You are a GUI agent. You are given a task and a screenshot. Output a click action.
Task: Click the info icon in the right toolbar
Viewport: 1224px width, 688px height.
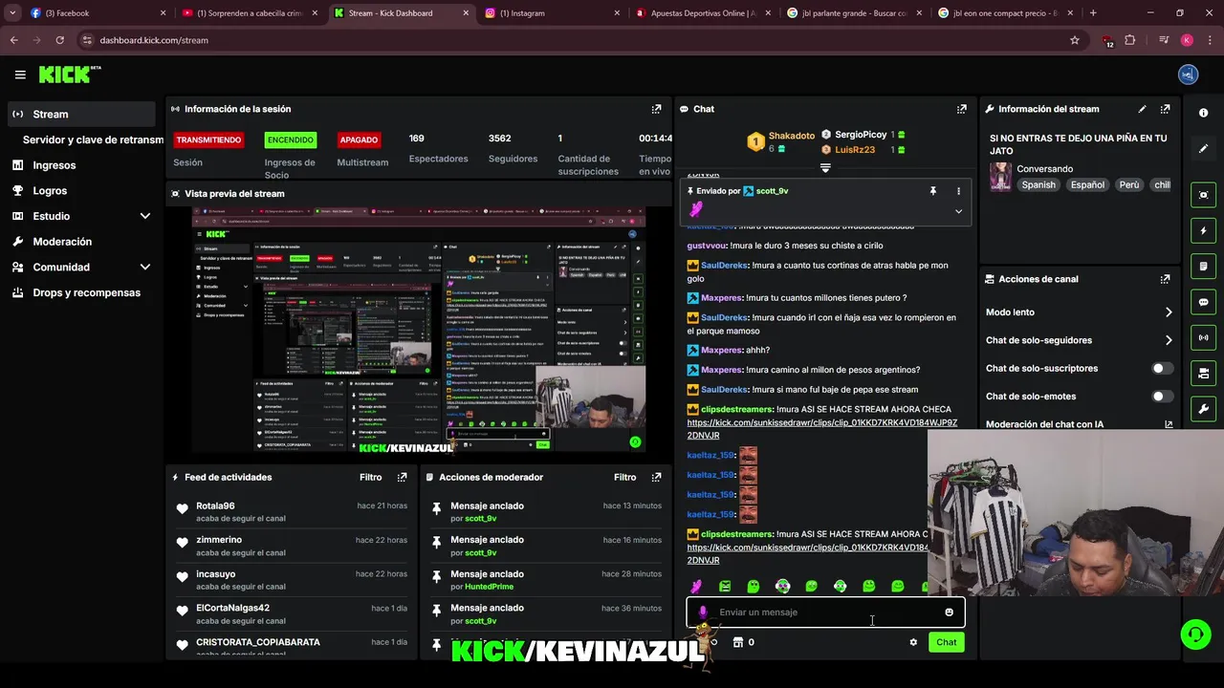pyautogui.click(x=1203, y=113)
